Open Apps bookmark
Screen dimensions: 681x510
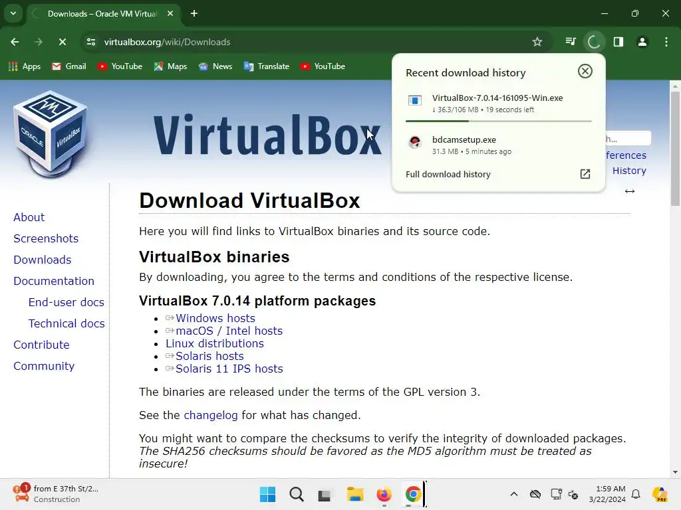pos(25,66)
